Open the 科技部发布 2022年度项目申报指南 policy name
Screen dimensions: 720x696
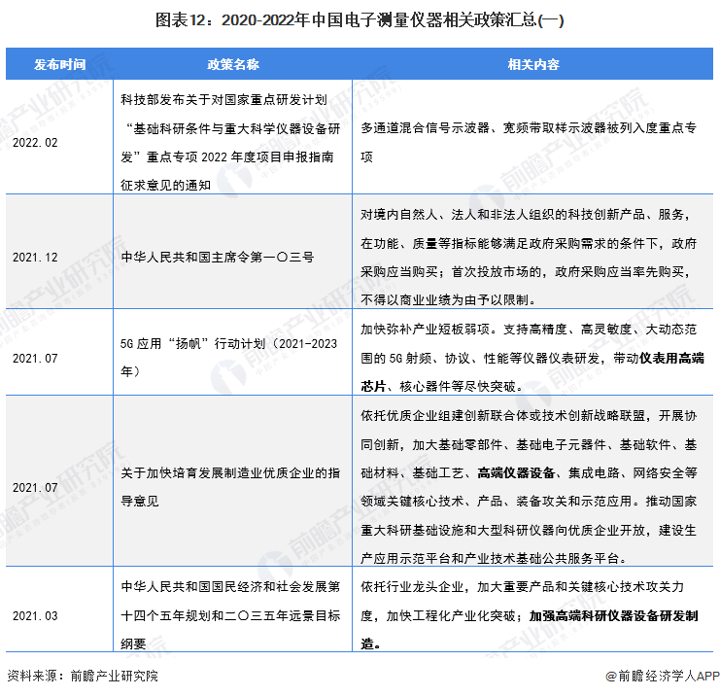(231, 142)
